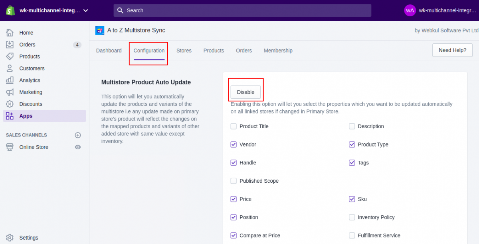Click the Marketing megaphone icon
Screen dimensions: 479x244
[x=10, y=92]
